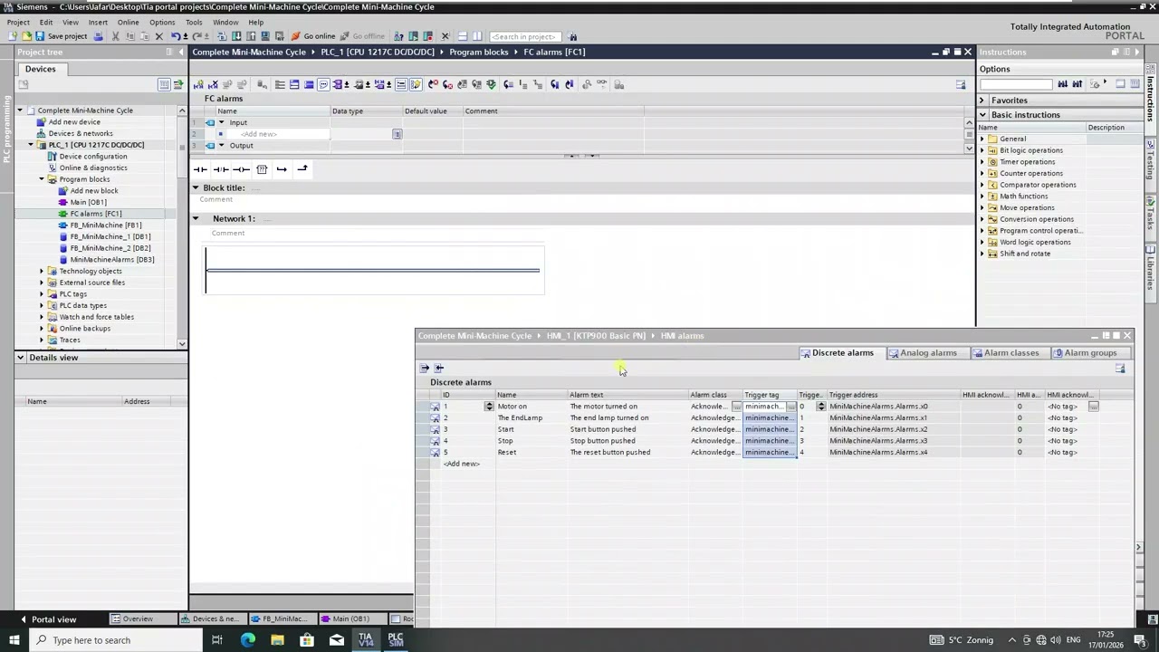Screen dimensions: 1159x652
Task: Expand the Math functions folder
Action: [982, 197]
